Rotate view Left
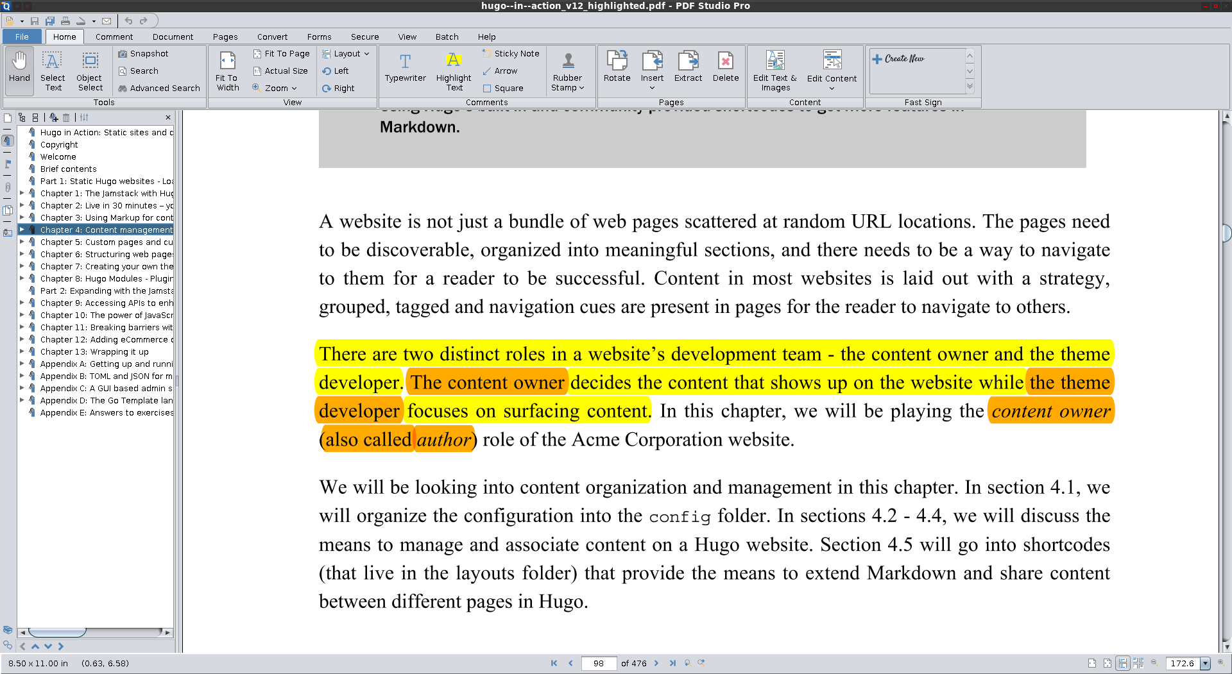The image size is (1232, 674). pyautogui.click(x=336, y=71)
